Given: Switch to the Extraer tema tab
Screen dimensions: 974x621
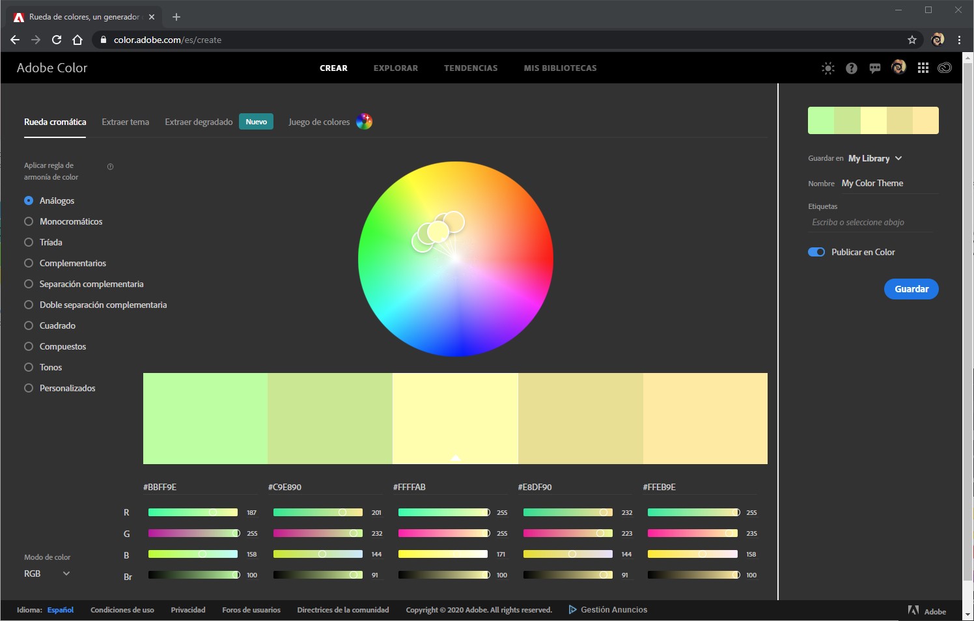Looking at the screenshot, I should (126, 122).
